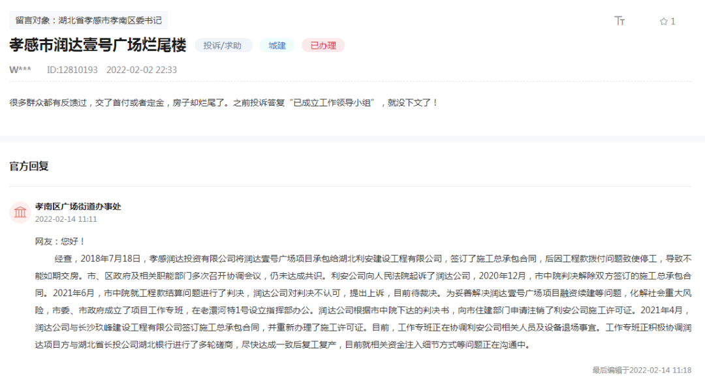Click the reply time 2022-02-14 11:11
The image size is (705, 379).
coord(66,219)
